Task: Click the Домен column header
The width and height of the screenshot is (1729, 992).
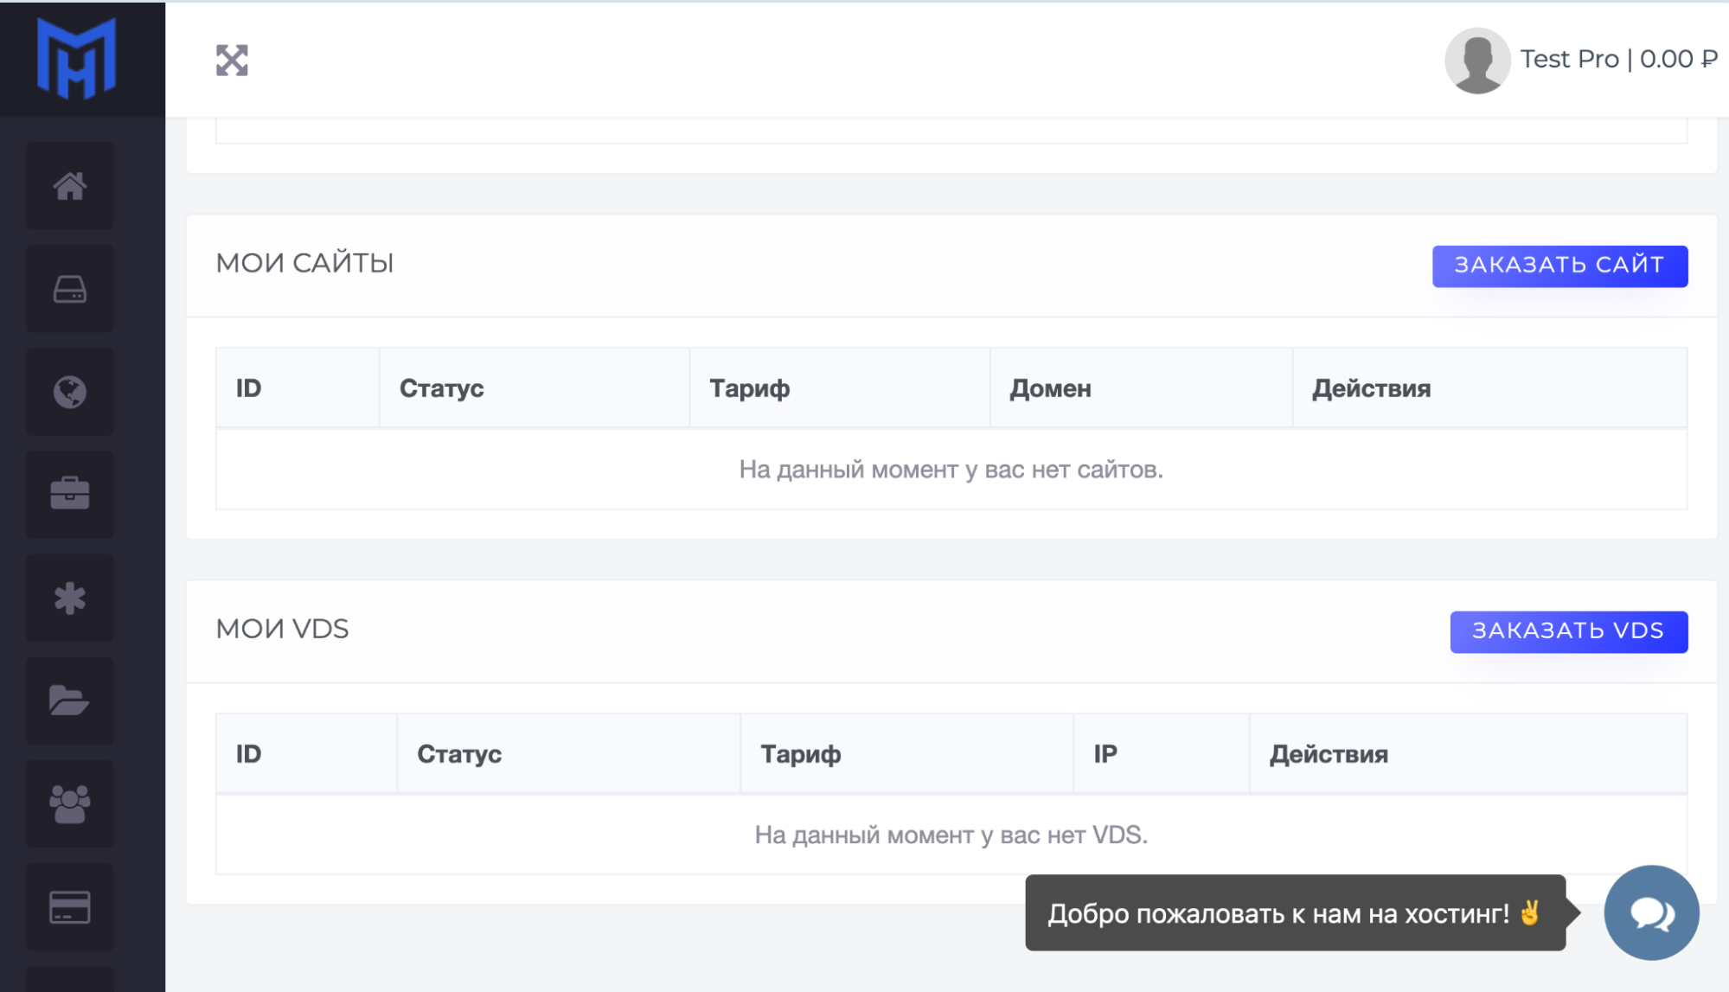Action: point(1050,388)
